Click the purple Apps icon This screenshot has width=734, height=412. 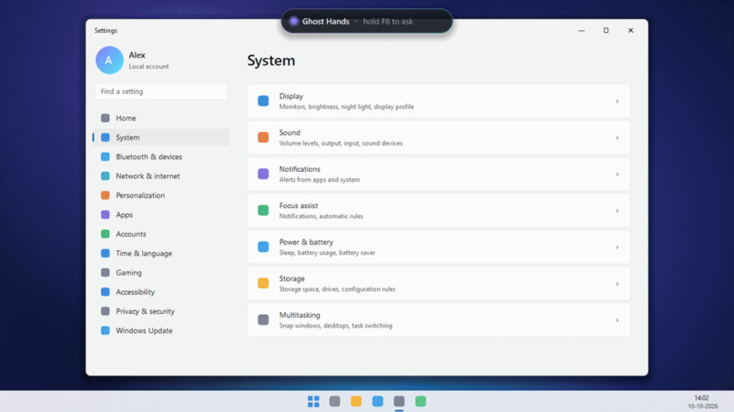[x=106, y=215]
